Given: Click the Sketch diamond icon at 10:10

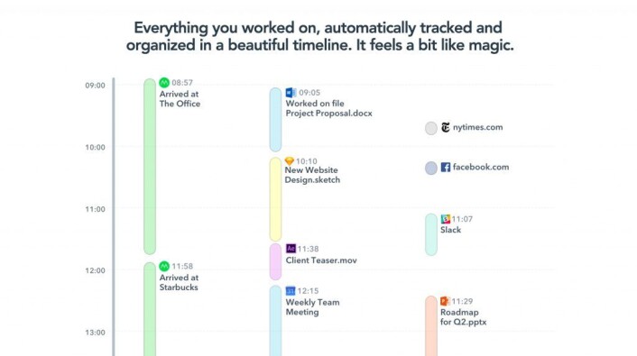Looking at the screenshot, I should 290,161.
